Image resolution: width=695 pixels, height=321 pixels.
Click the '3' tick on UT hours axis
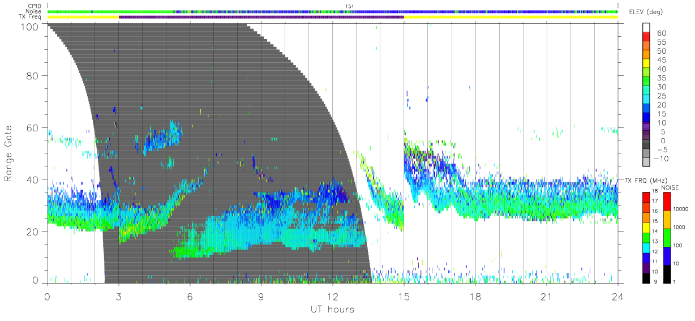119,297
